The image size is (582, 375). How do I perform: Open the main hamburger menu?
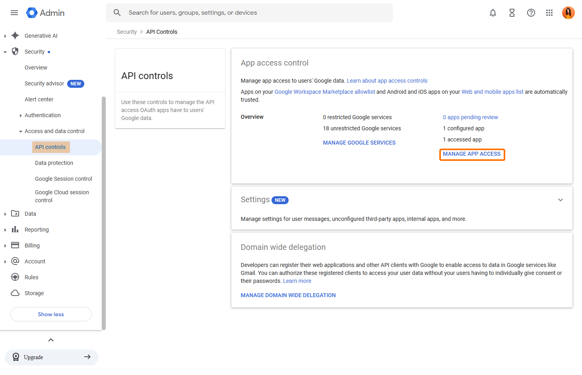pyautogui.click(x=14, y=13)
